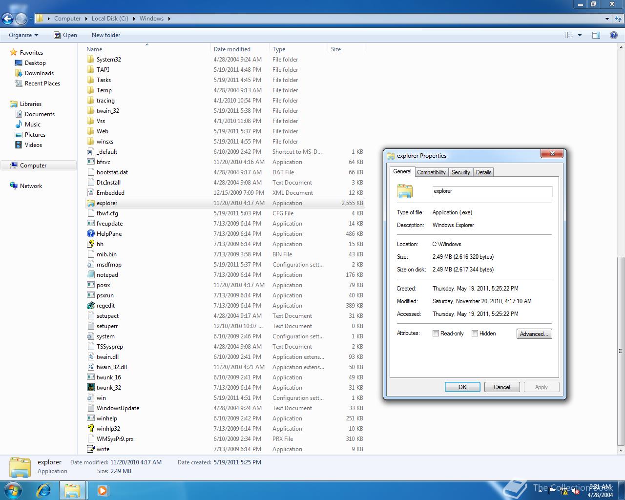Click the hh help file icon

90,244
